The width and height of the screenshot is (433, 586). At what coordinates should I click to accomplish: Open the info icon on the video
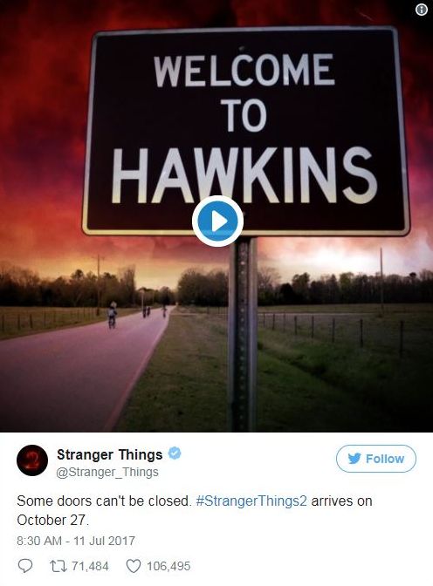coord(422,10)
